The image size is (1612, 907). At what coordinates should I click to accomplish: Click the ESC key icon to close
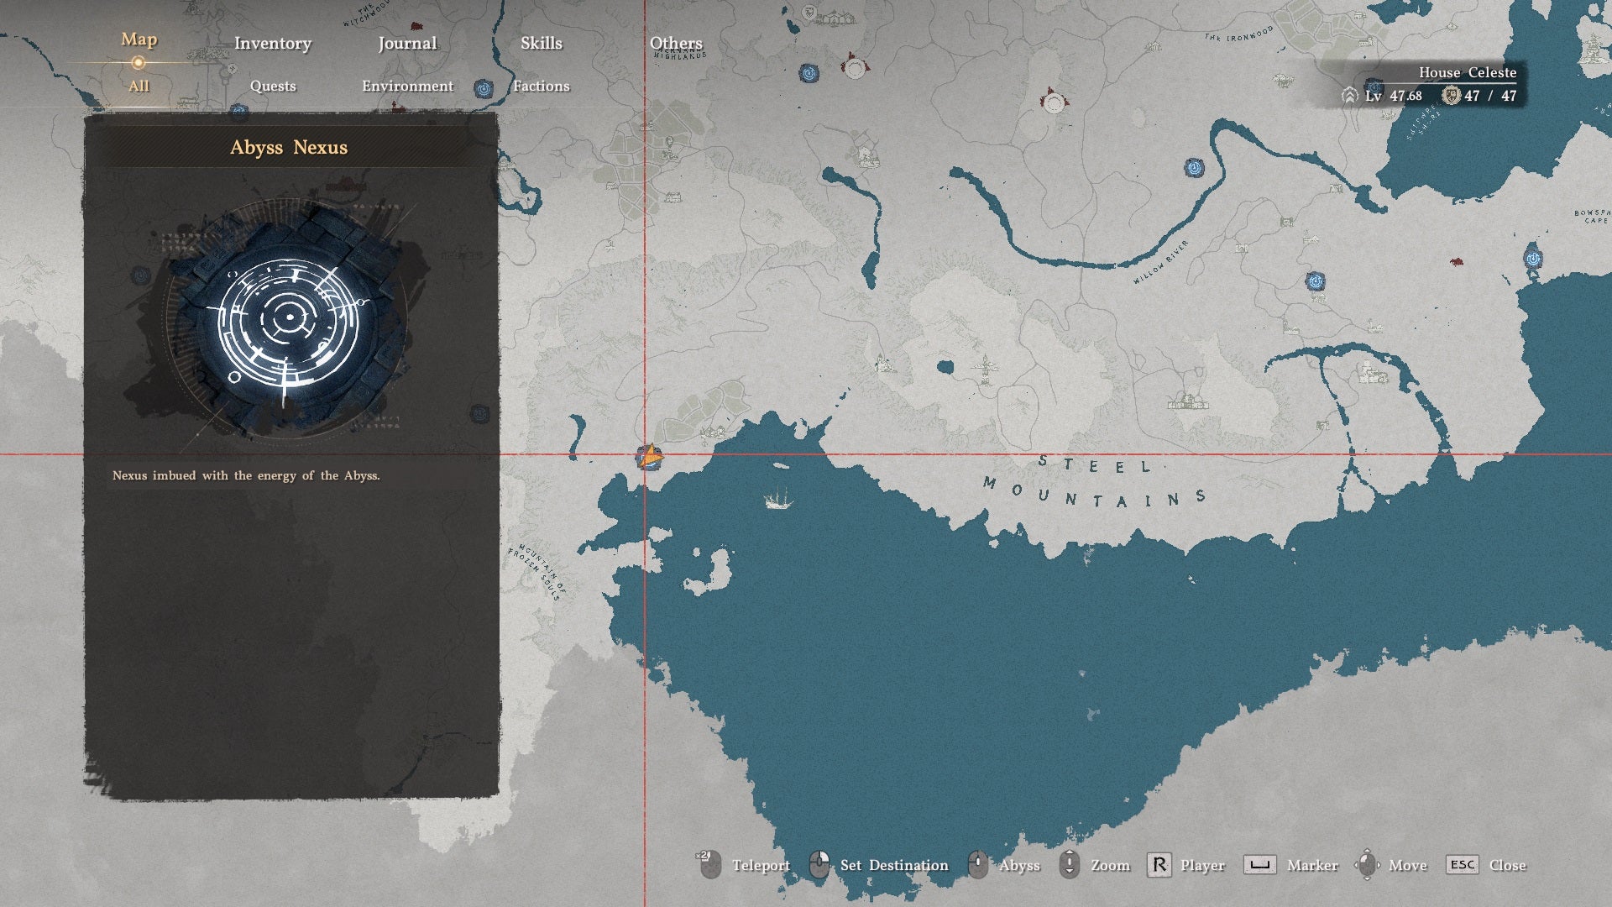1462,865
